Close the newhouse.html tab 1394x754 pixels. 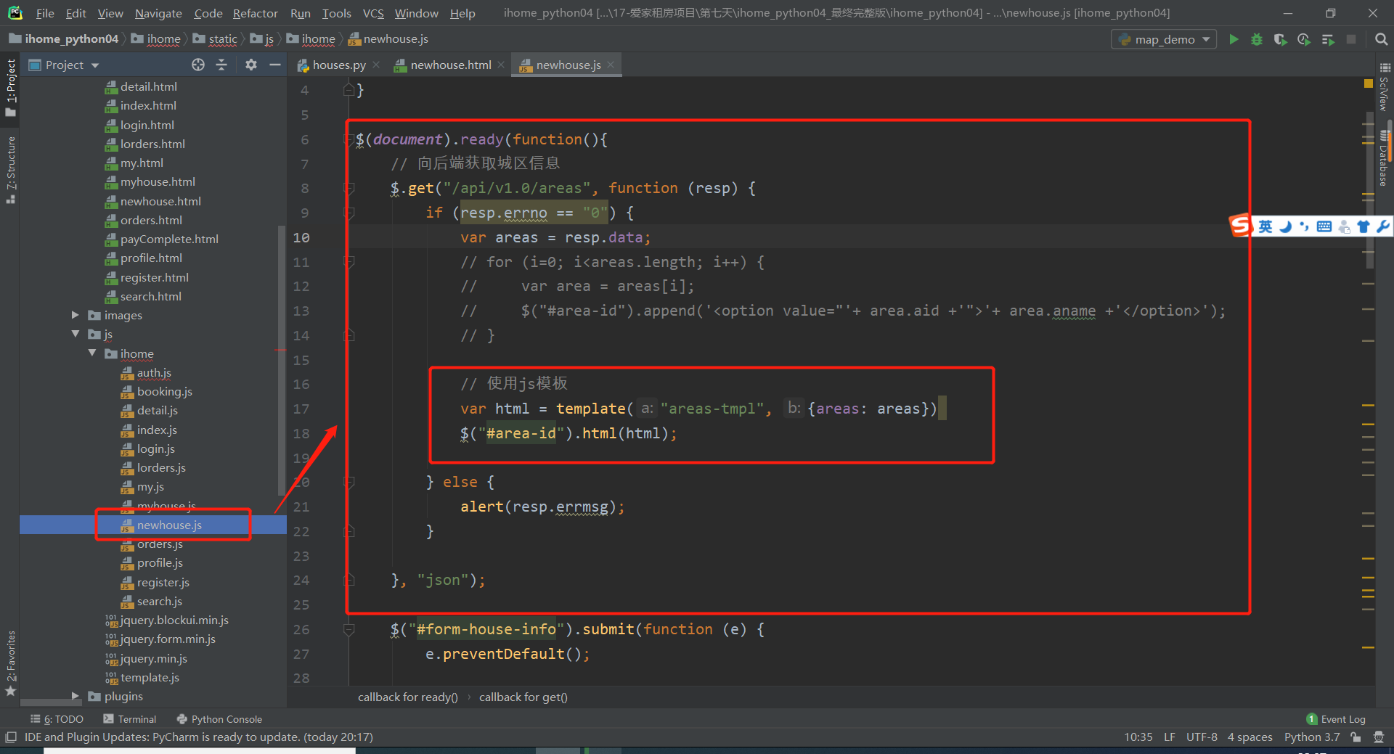point(501,65)
